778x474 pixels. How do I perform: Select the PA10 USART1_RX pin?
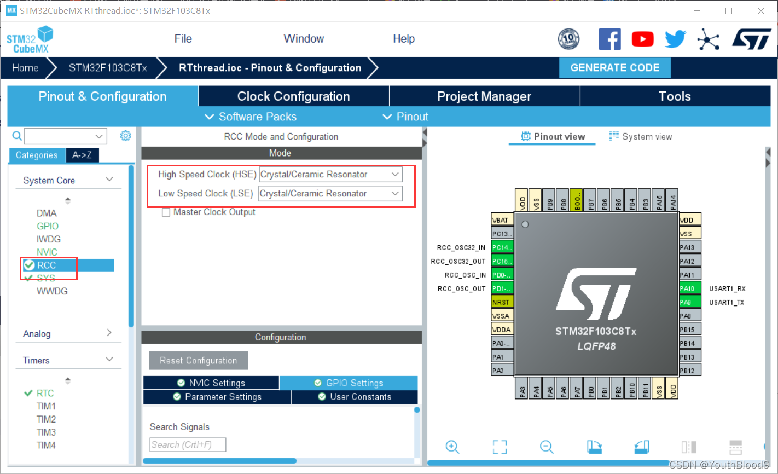[x=690, y=288]
